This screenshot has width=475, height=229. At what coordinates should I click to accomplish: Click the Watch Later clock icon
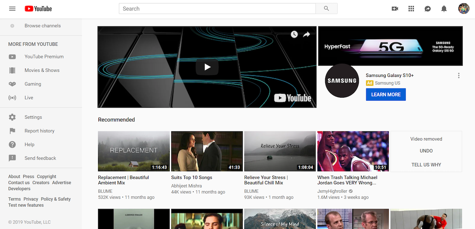(294, 35)
